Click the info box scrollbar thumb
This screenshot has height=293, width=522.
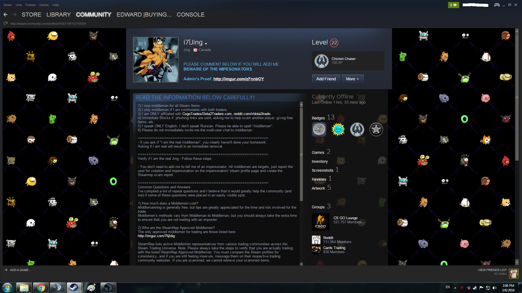[301, 155]
